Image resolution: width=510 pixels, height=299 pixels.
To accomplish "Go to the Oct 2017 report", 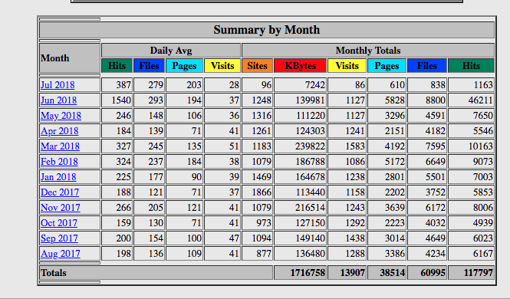I will 59,223.
